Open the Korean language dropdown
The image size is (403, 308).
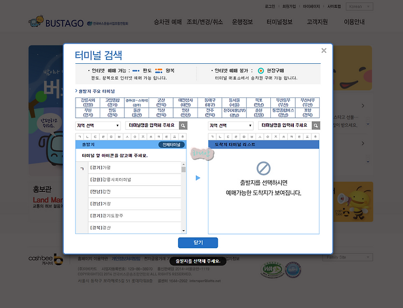359,6
